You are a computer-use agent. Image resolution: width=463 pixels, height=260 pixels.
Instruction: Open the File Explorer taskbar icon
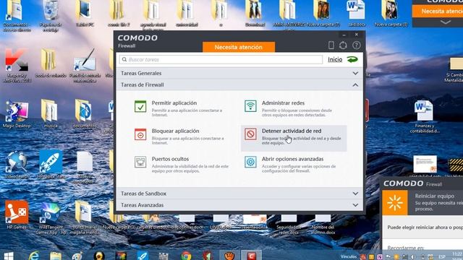click(x=56, y=256)
